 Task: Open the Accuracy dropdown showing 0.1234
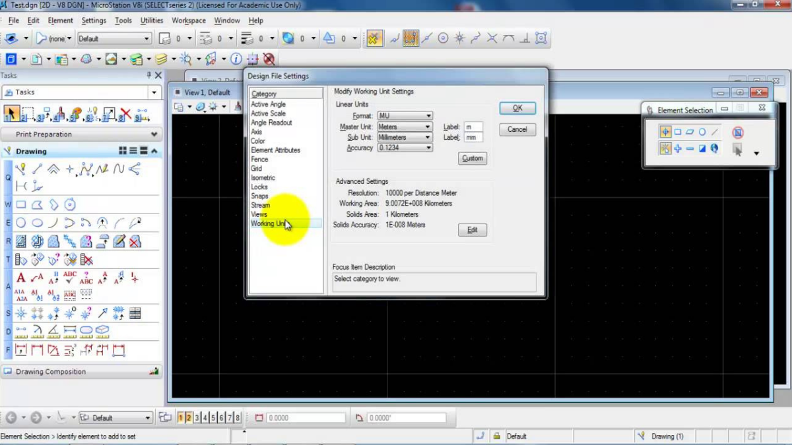tap(405, 148)
